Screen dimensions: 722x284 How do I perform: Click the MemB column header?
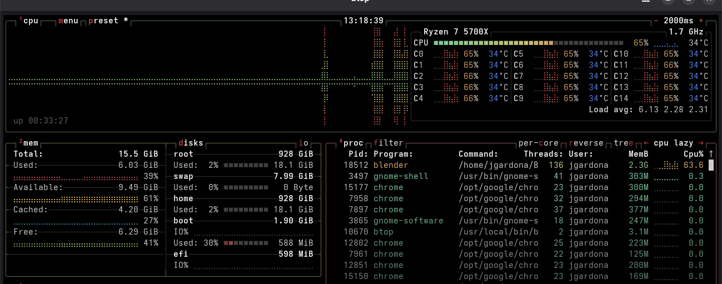(x=639, y=154)
